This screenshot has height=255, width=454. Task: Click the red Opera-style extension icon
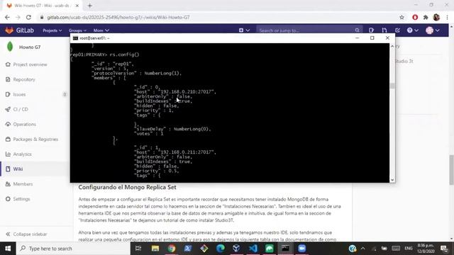415,17
